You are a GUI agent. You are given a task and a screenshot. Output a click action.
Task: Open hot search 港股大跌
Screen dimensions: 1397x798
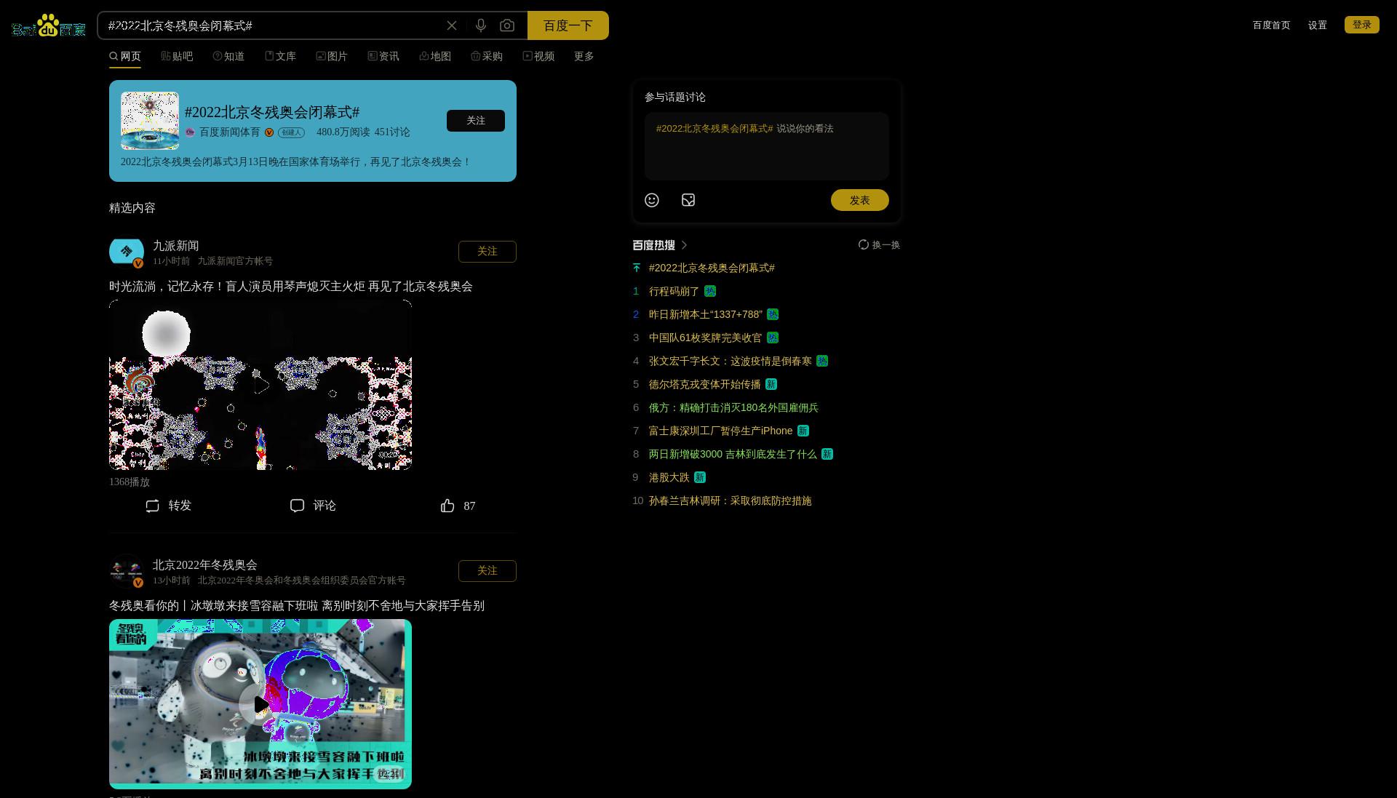click(669, 478)
